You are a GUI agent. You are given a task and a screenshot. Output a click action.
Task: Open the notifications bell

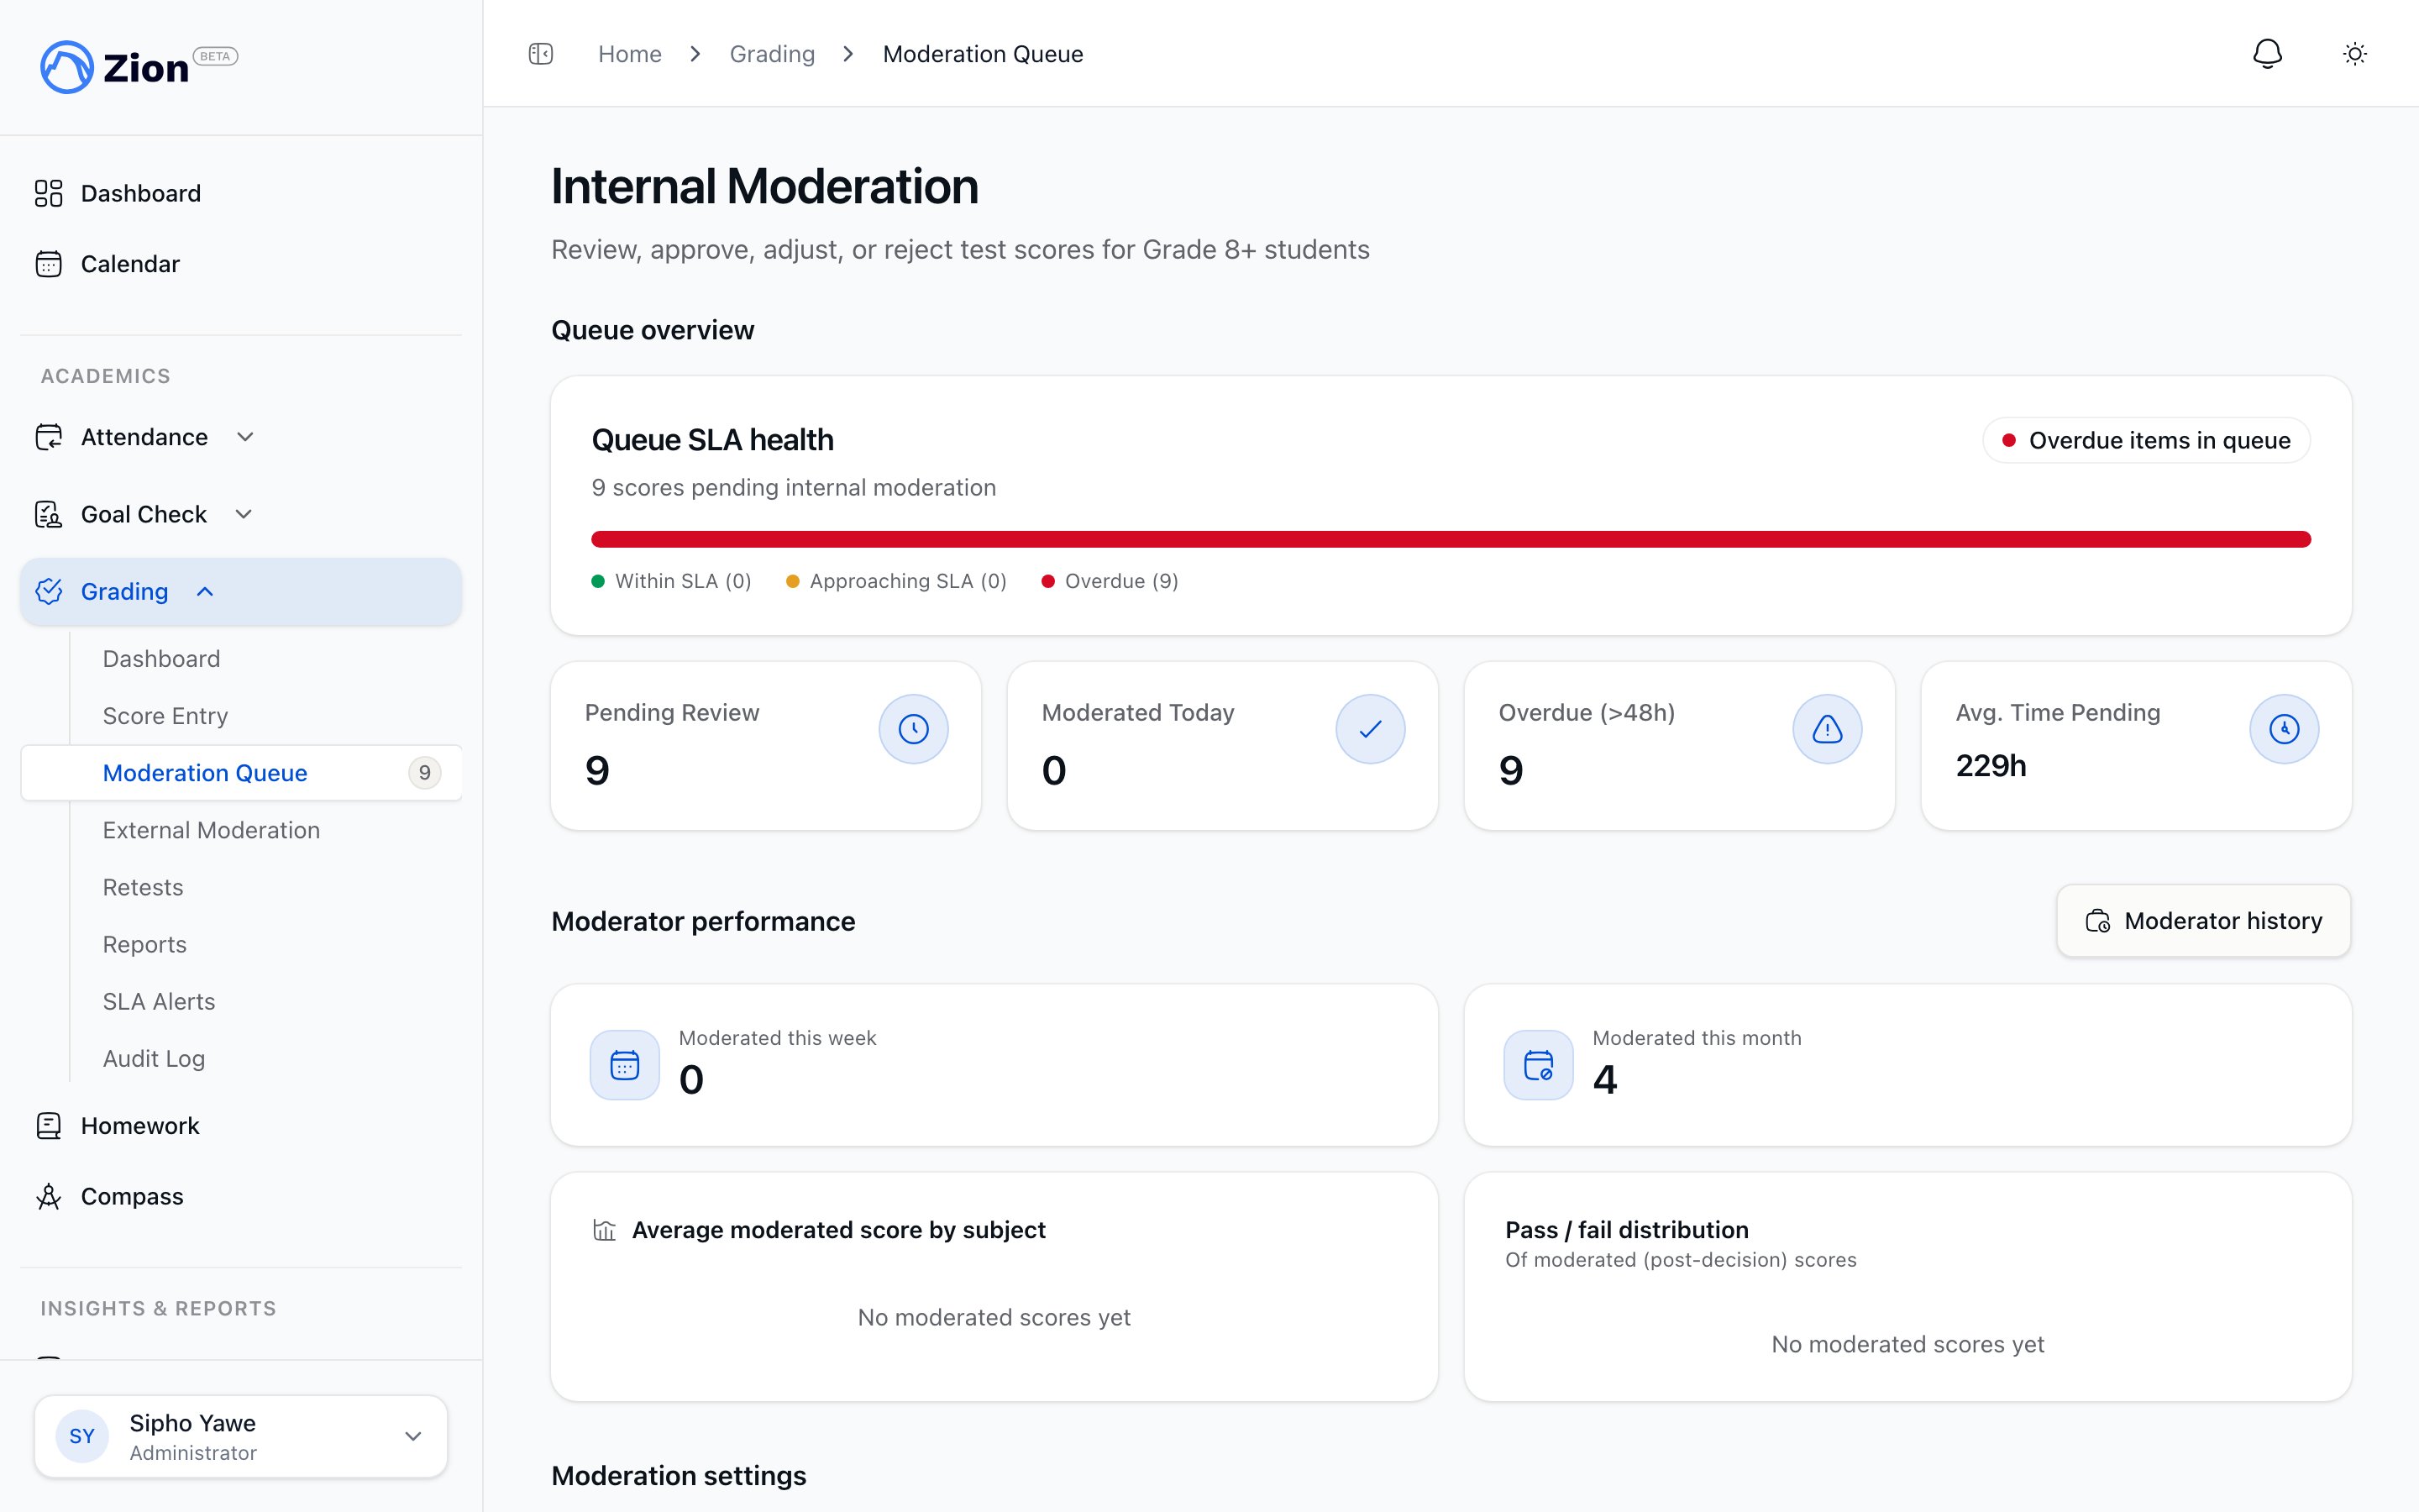tap(2267, 54)
